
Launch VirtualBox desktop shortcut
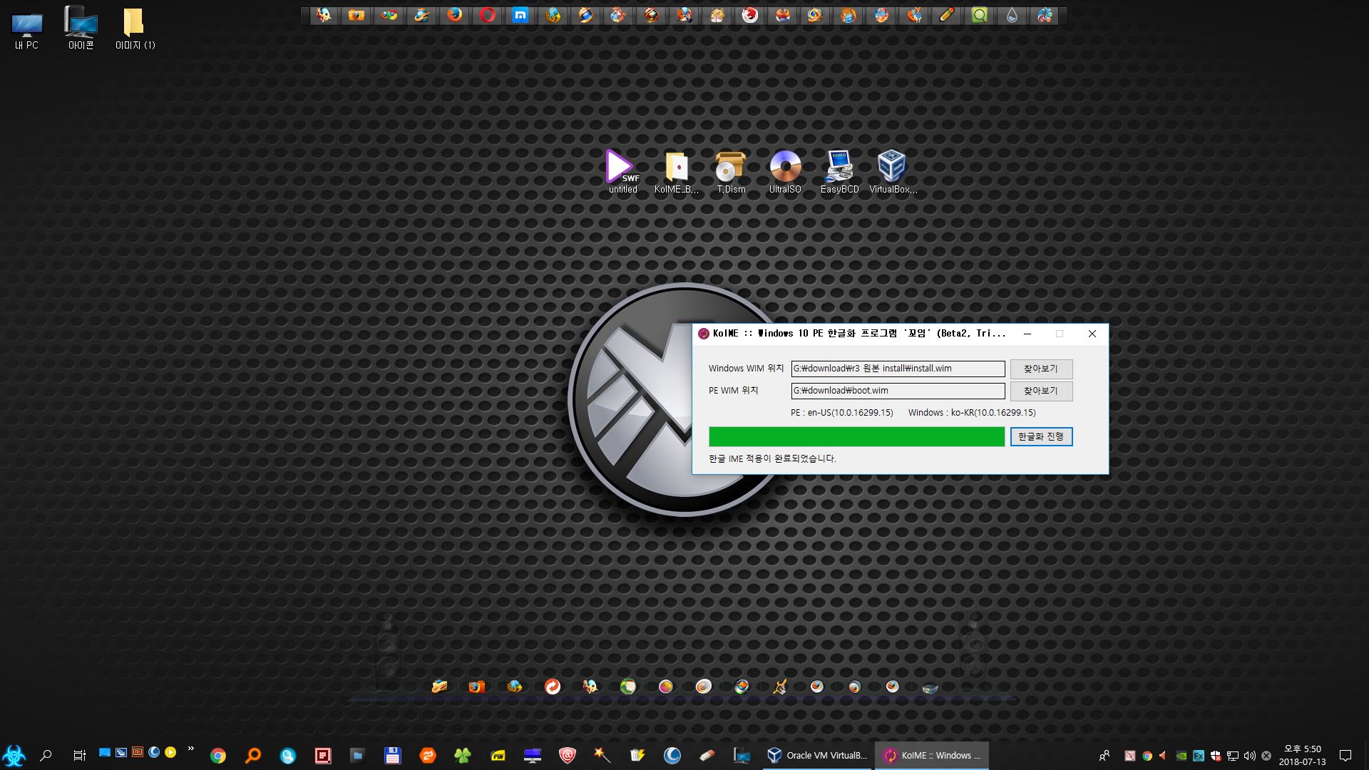(893, 172)
